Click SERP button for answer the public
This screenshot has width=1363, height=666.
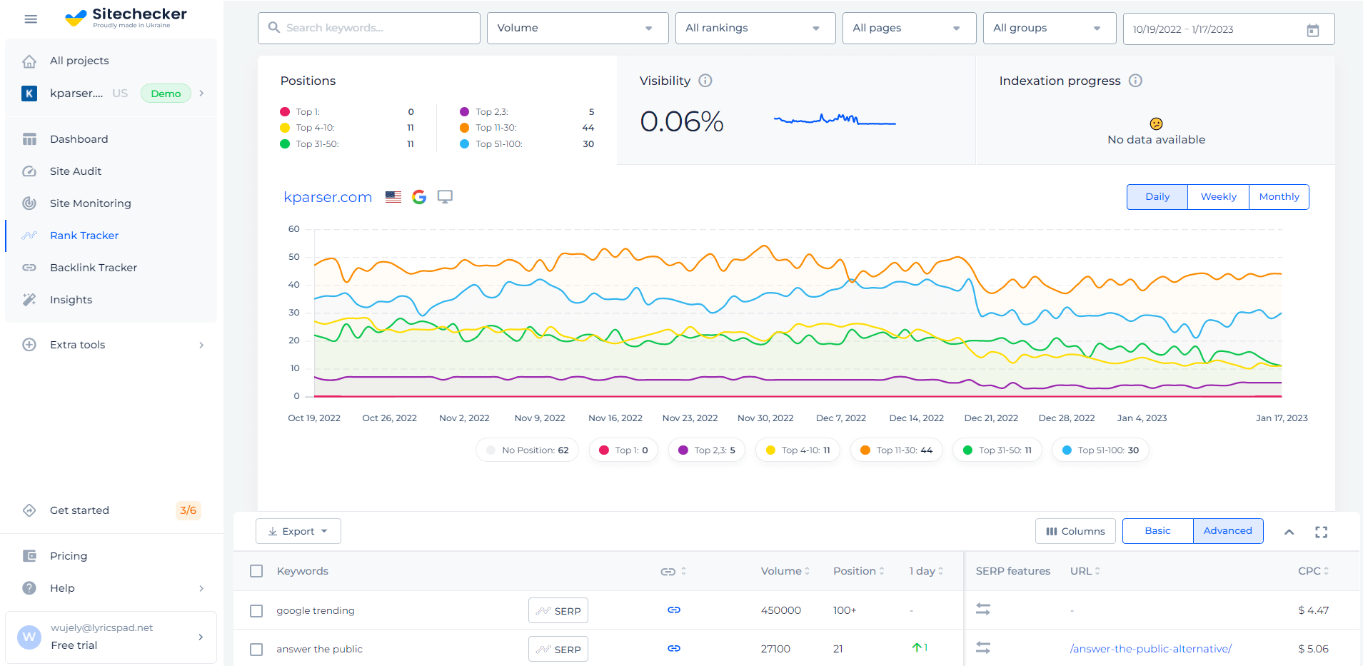(x=558, y=650)
